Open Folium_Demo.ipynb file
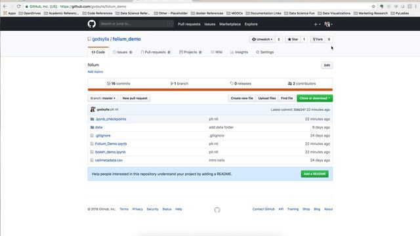This screenshot has height=236, width=420. pyautogui.click(x=111, y=144)
